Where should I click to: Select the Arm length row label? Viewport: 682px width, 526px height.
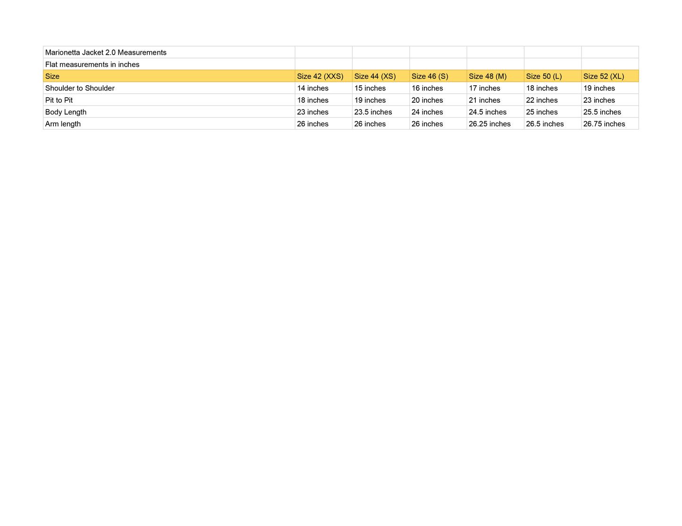tap(63, 124)
